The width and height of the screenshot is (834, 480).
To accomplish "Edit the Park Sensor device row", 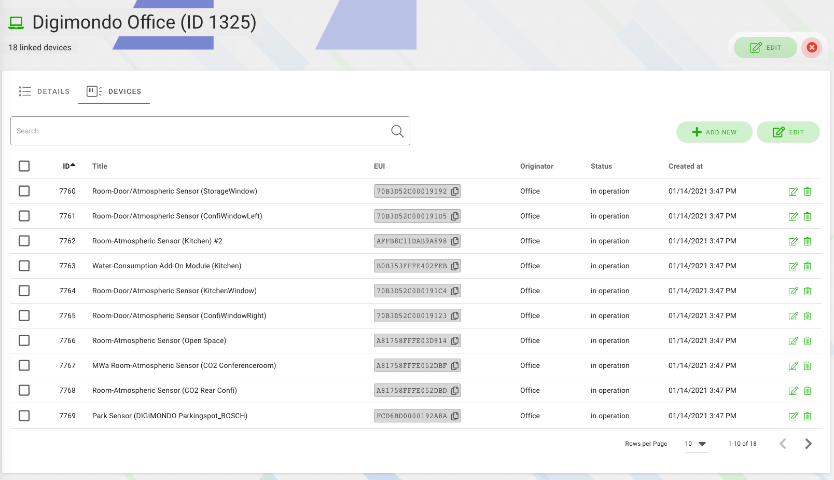I will [x=793, y=416].
